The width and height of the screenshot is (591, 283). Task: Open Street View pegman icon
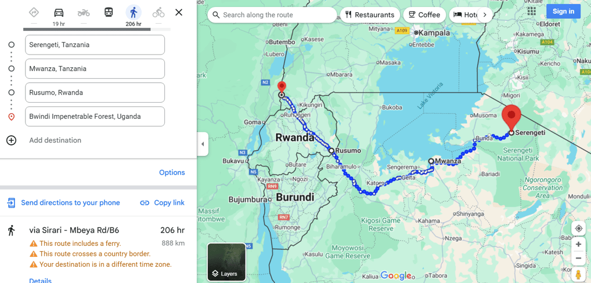(x=578, y=274)
